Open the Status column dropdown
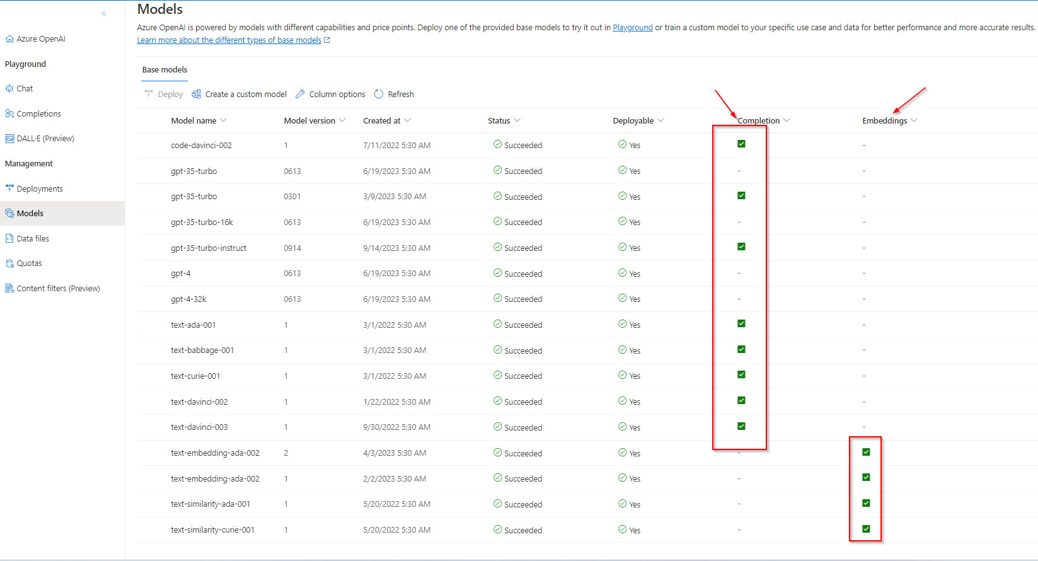Image resolution: width=1038 pixels, height=561 pixels. click(x=517, y=120)
